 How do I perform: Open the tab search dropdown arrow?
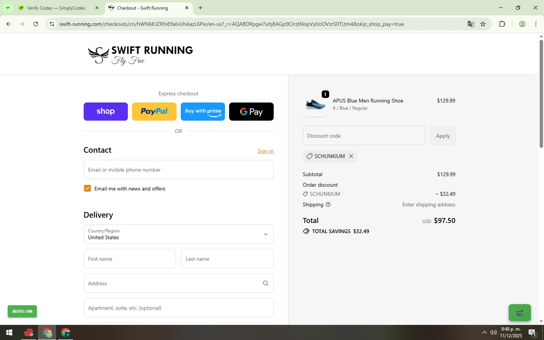pos(8,8)
